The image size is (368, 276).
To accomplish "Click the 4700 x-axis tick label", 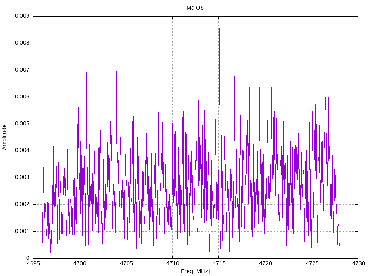I will 79,263.
